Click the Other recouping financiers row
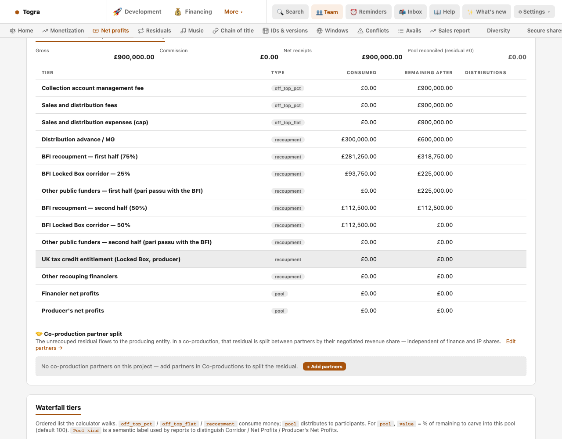This screenshot has width=562, height=439. point(281,277)
